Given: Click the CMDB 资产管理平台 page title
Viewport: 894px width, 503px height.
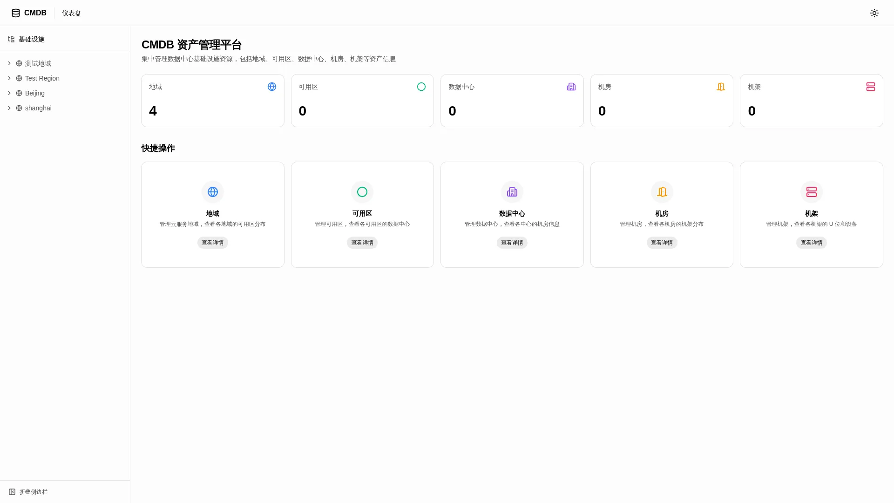Looking at the screenshot, I should tap(192, 45).
